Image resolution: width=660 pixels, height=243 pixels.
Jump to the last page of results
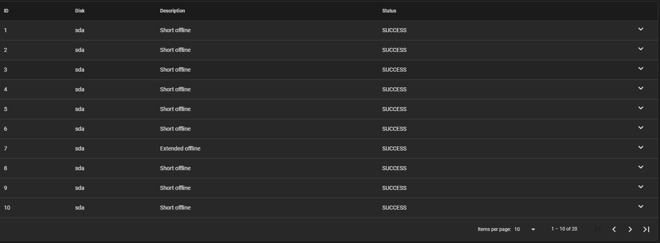(x=646, y=229)
